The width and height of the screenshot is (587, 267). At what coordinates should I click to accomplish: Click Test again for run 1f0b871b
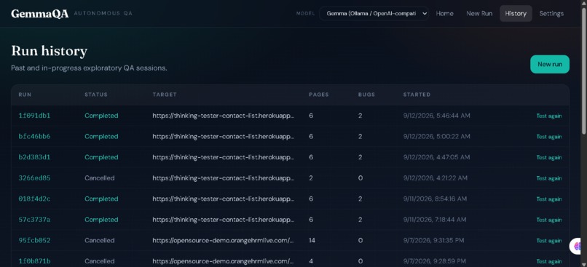pyautogui.click(x=549, y=261)
